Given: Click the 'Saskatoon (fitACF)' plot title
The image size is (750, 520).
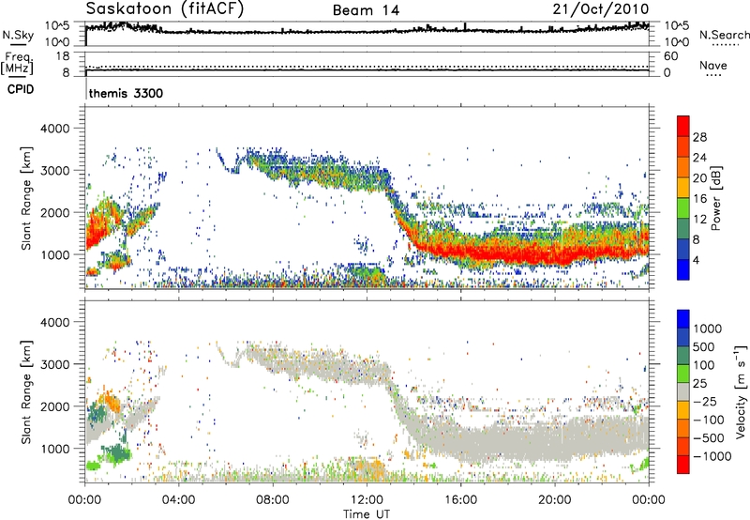Looking at the screenshot, I should point(165,9).
